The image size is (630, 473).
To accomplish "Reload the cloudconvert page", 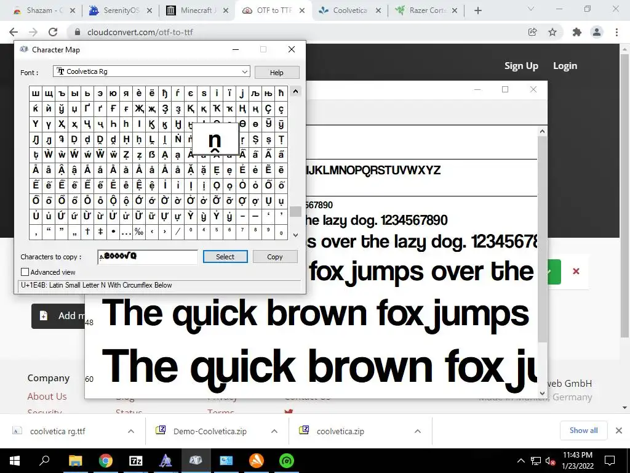I will (53, 32).
